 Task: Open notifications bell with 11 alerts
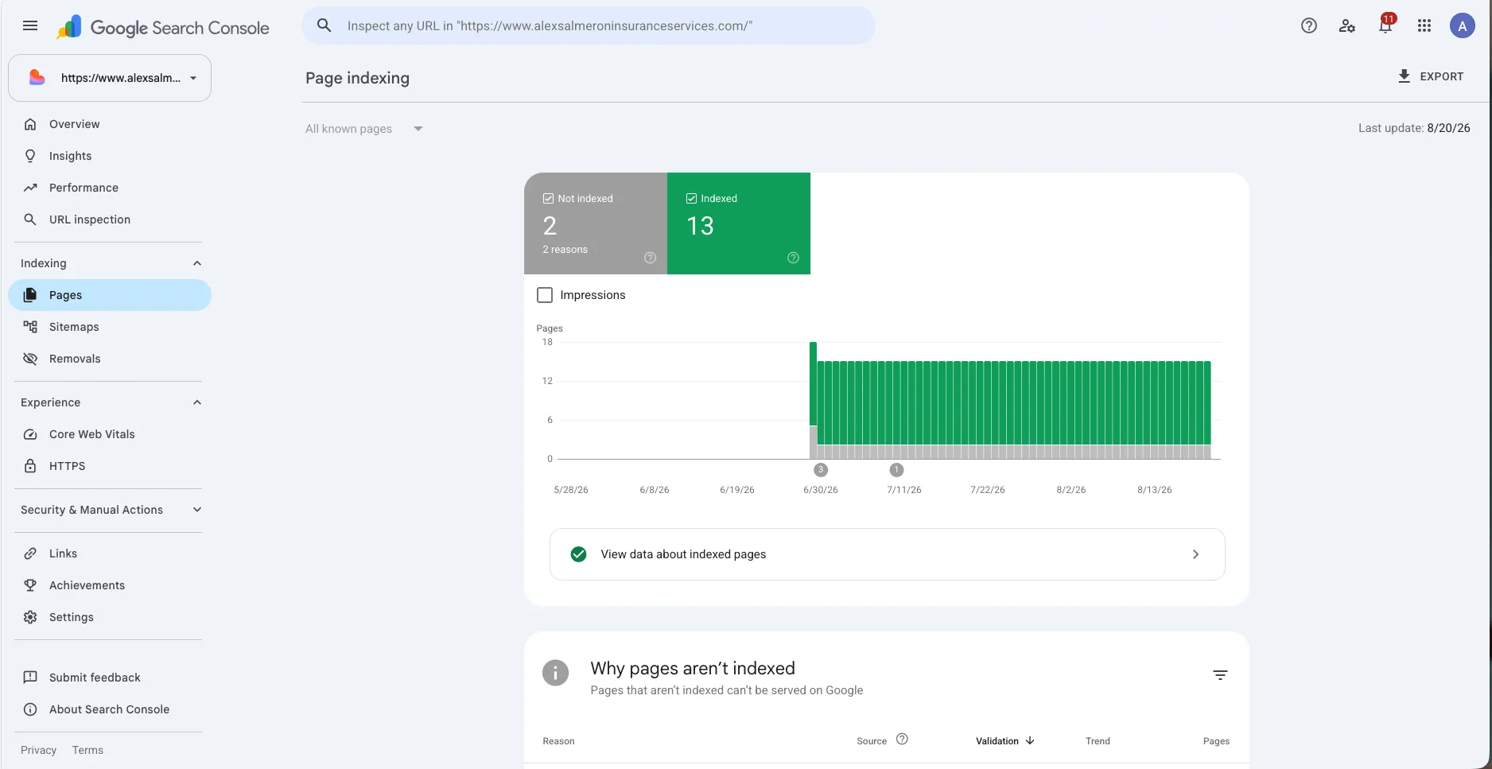[1385, 25]
